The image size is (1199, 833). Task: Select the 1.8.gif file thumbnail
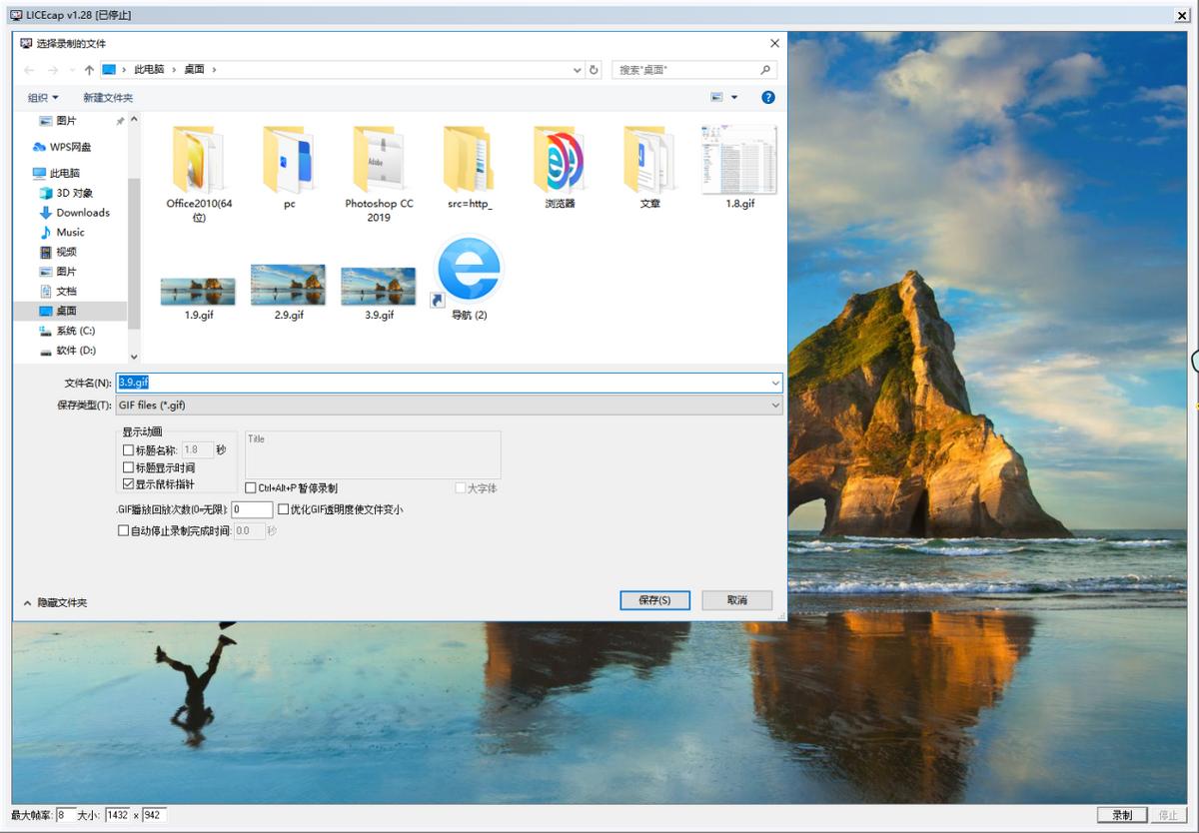[739, 160]
